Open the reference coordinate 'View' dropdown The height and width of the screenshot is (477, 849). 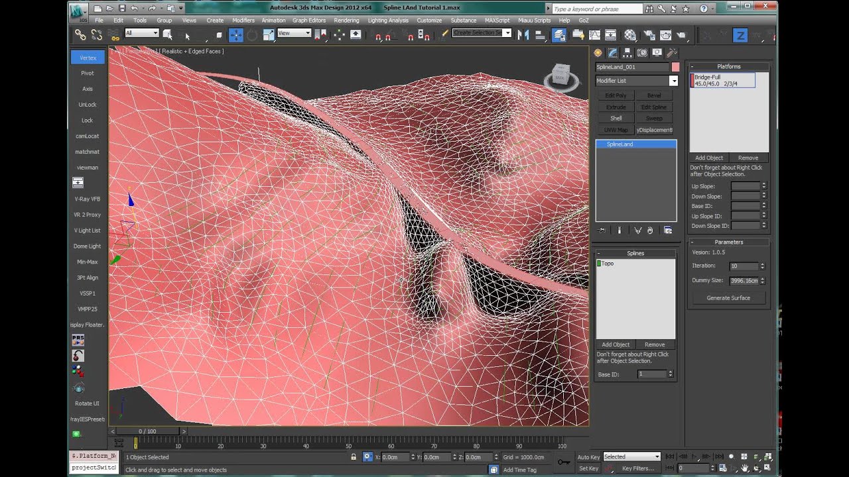tap(294, 33)
